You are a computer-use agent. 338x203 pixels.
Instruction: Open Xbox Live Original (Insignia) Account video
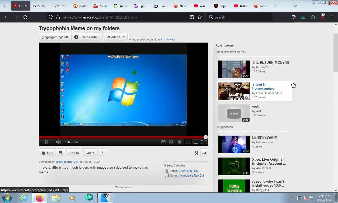269,162
